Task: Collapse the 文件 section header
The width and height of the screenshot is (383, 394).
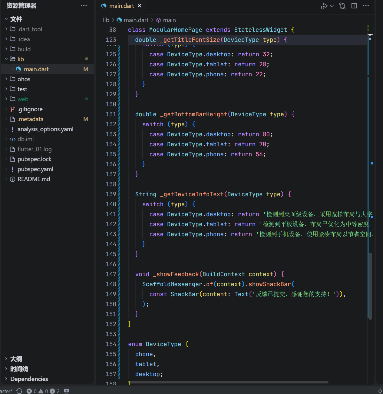Action: point(48,19)
